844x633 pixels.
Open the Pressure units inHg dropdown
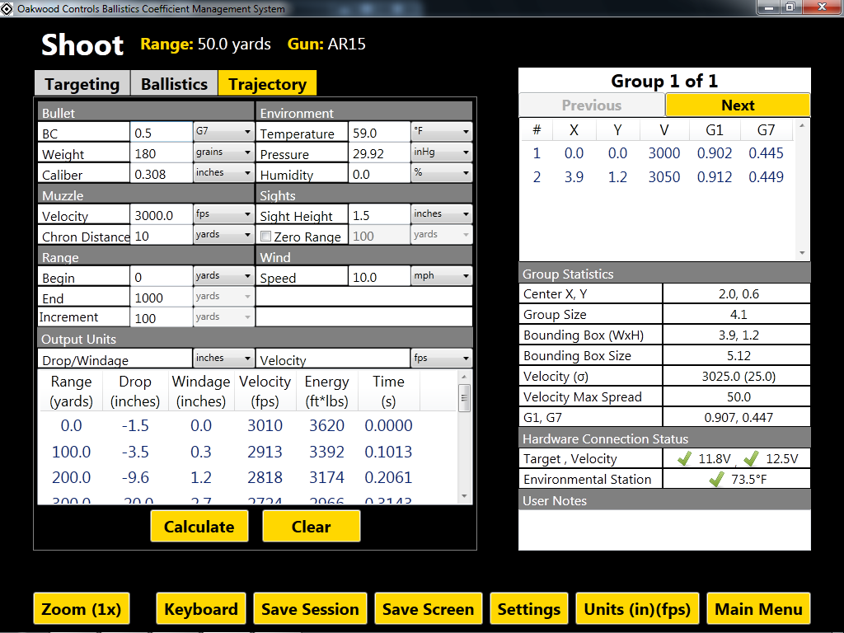[442, 152]
